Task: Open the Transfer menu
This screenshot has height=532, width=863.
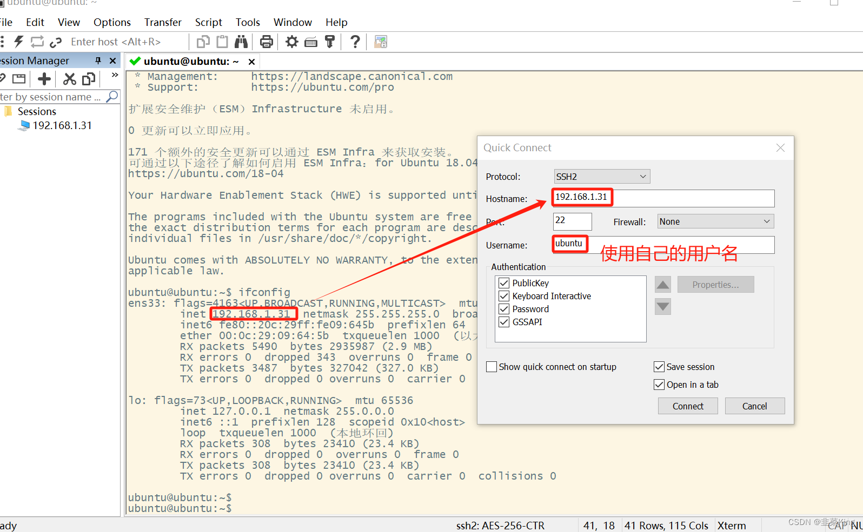Action: (x=163, y=22)
